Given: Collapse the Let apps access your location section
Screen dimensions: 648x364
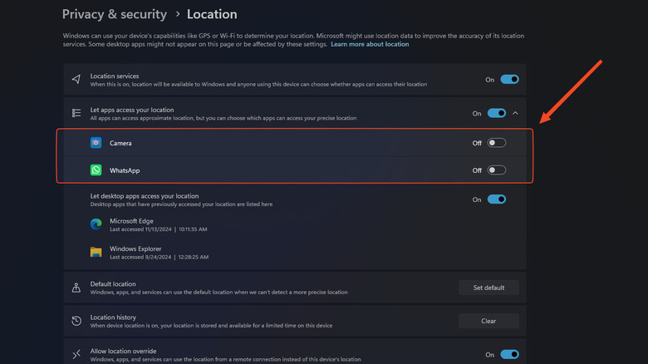Looking at the screenshot, I should coord(515,113).
